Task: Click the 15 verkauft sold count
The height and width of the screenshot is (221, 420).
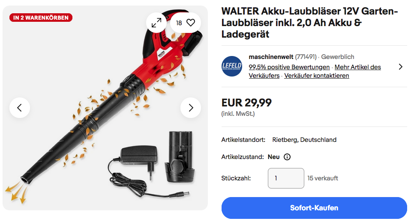Action: click(322, 178)
